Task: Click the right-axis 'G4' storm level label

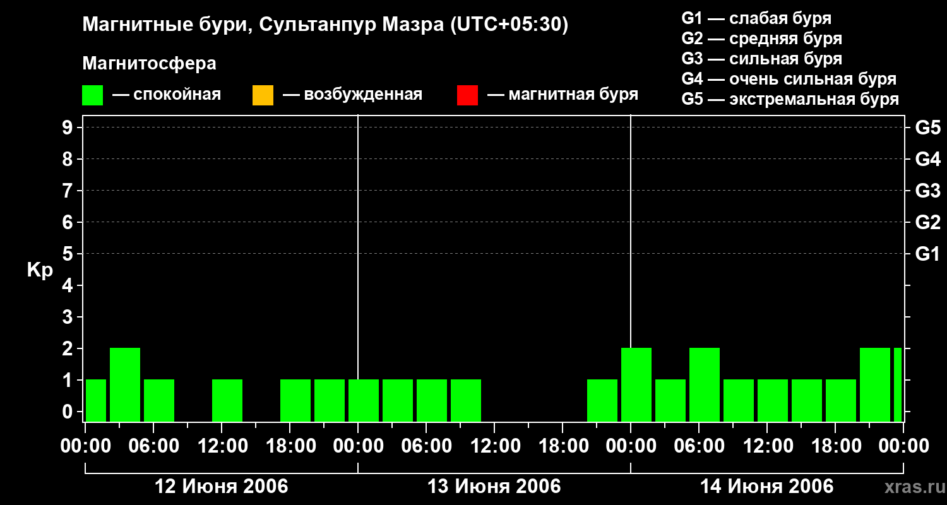Action: (x=927, y=159)
